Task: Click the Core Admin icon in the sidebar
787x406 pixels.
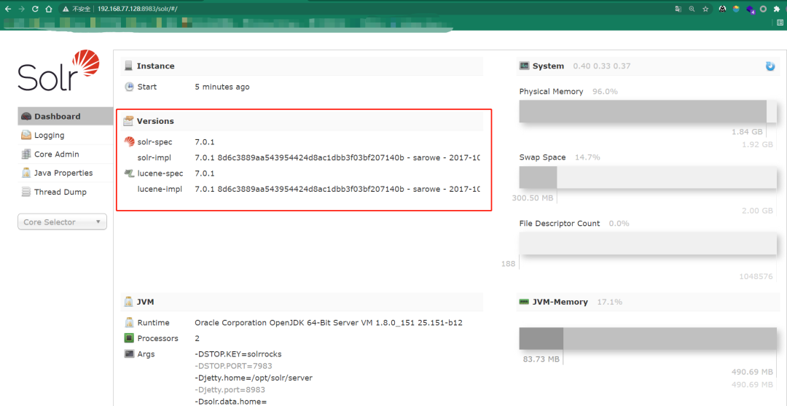Action: click(x=26, y=154)
